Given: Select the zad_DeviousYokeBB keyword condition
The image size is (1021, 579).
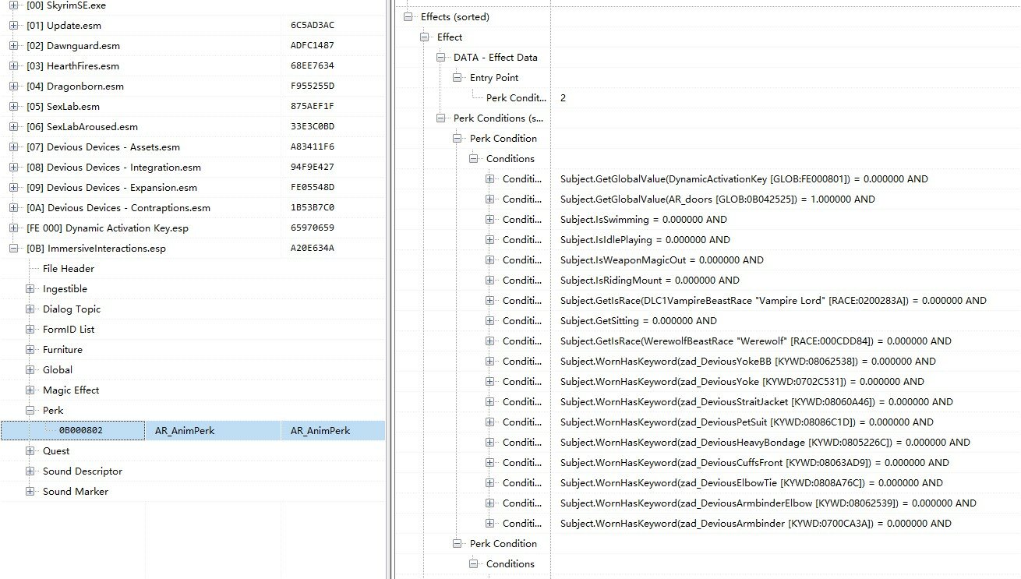Looking at the screenshot, I should tap(748, 362).
